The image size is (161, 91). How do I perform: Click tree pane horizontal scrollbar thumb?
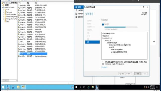pyautogui.click(x=6, y=80)
